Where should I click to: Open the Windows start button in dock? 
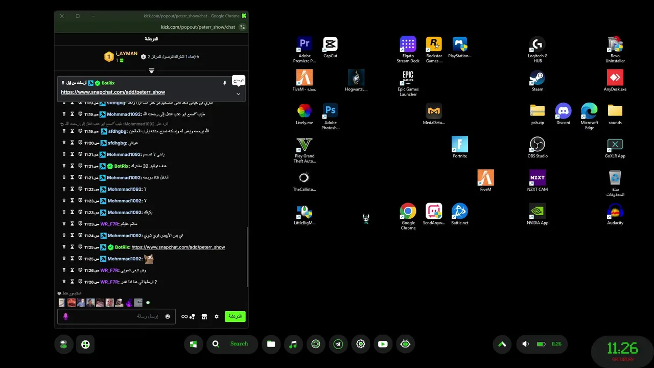(193, 344)
